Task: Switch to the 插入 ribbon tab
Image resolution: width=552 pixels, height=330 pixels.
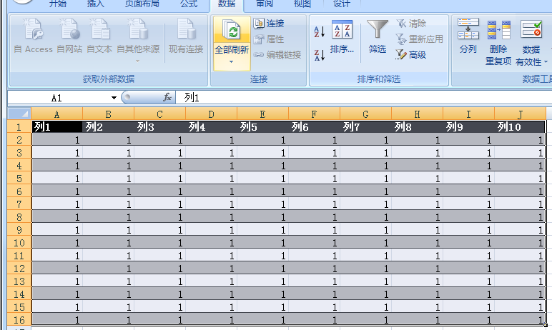Action: (95, 4)
